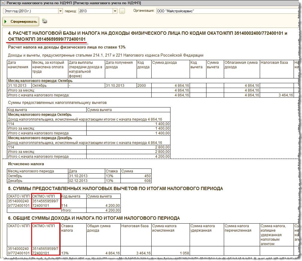The image size is (302, 261).
Task: Open the период 2013 dropdown arrow
Action: [x=115, y=11]
